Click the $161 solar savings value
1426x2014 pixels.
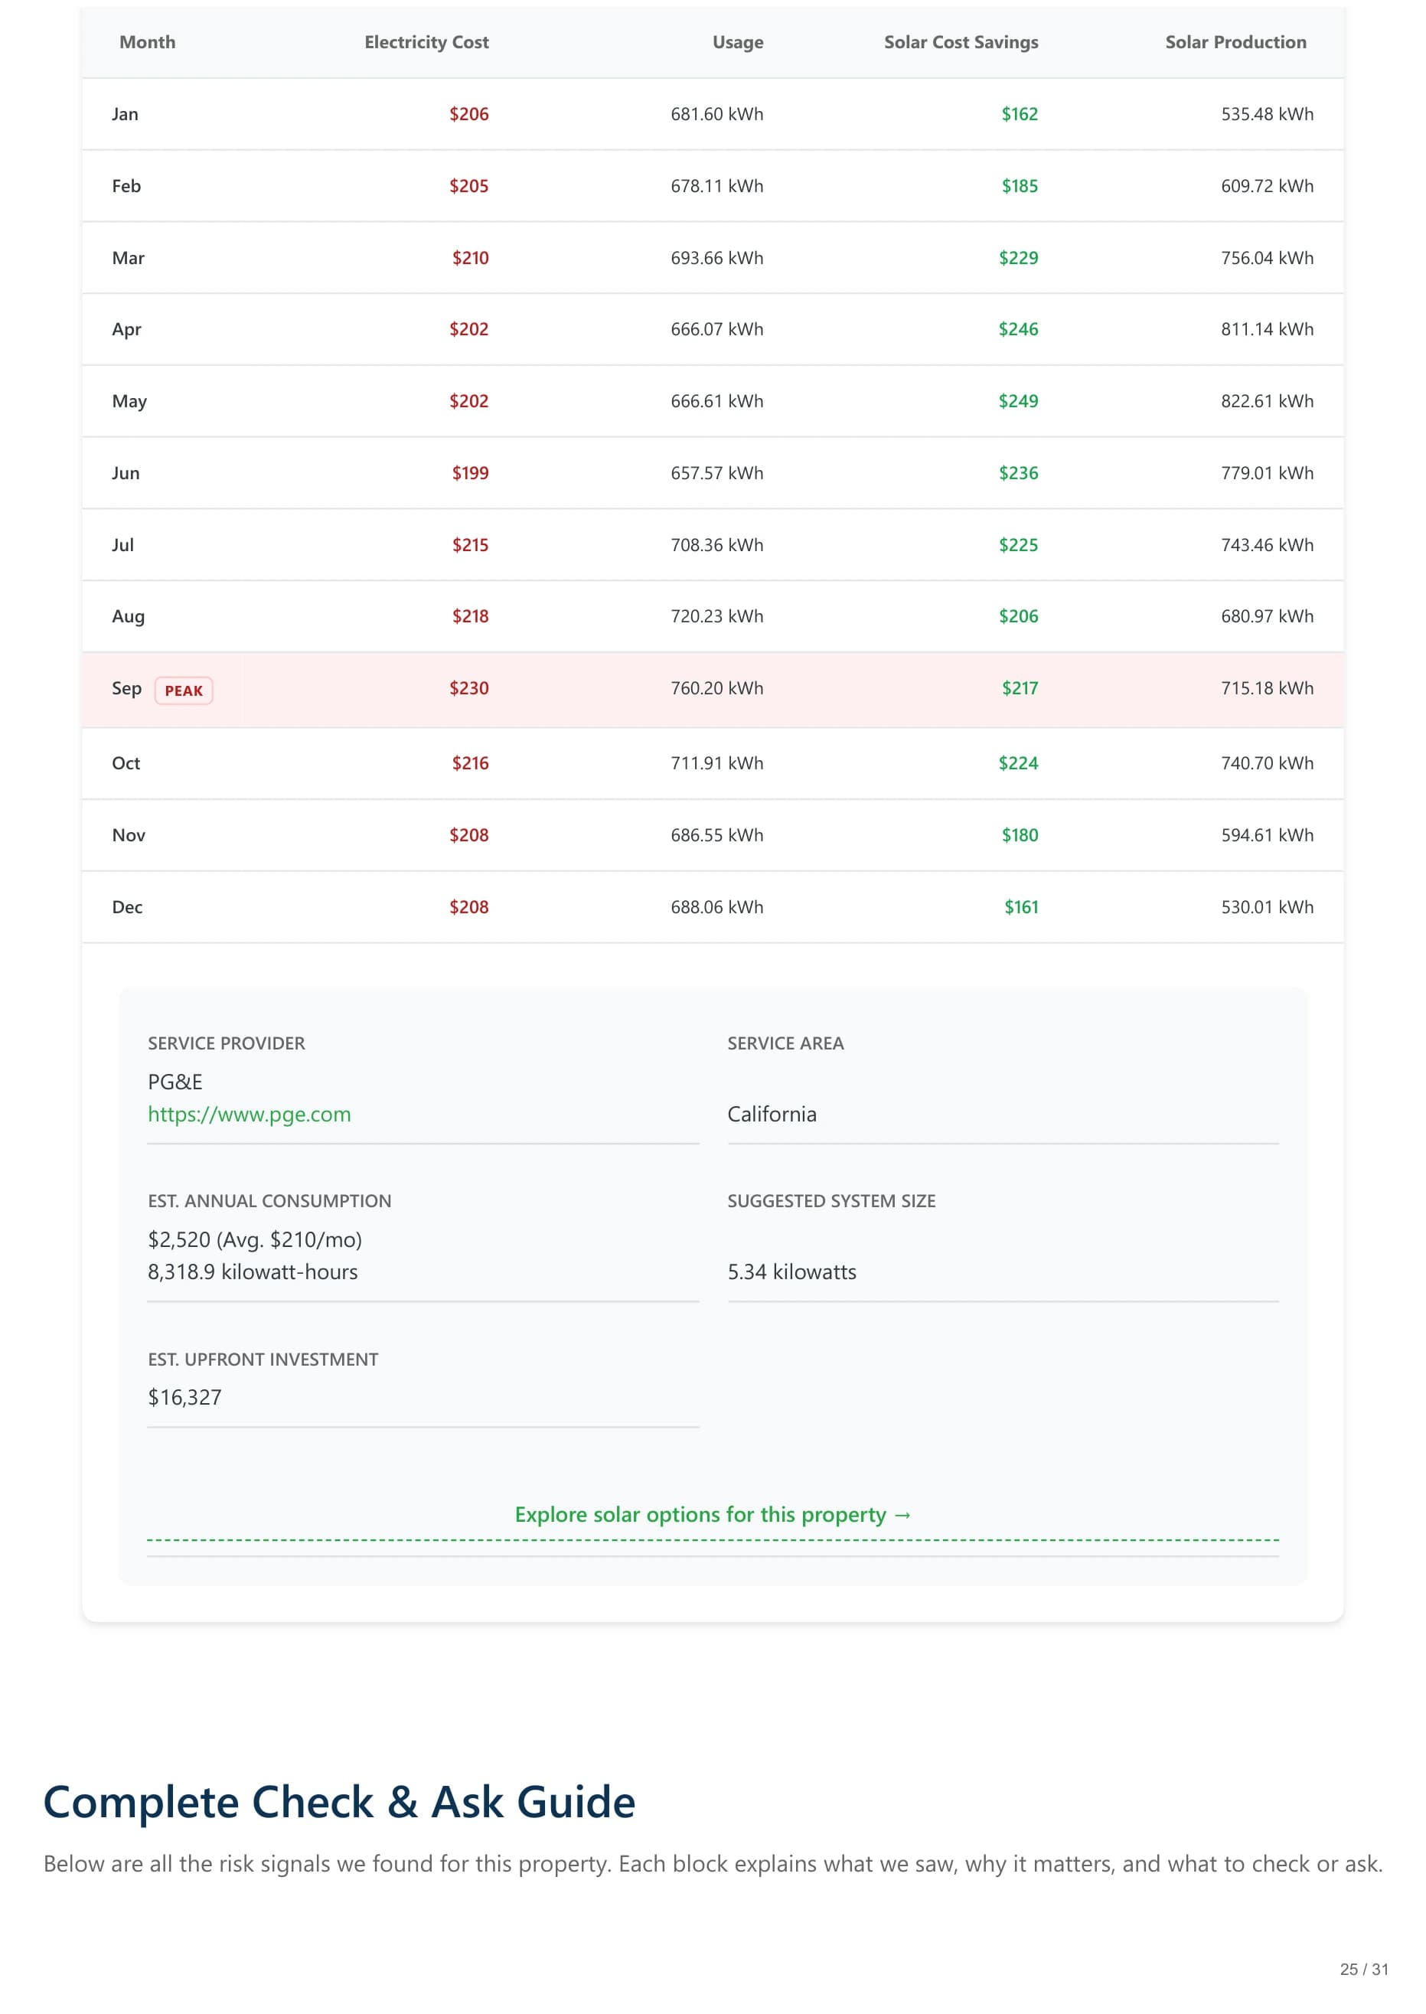tap(1021, 908)
